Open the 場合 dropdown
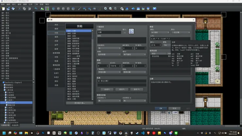Image resolution: width=242 pixels, height=136 pixels. (134, 55)
